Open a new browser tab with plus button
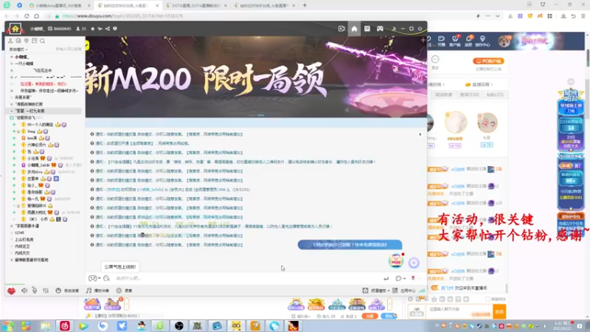 (x=305, y=5)
